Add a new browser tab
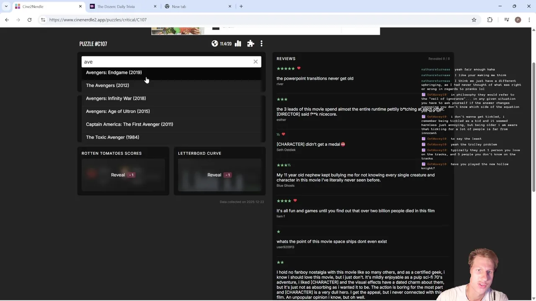 [x=241, y=6]
